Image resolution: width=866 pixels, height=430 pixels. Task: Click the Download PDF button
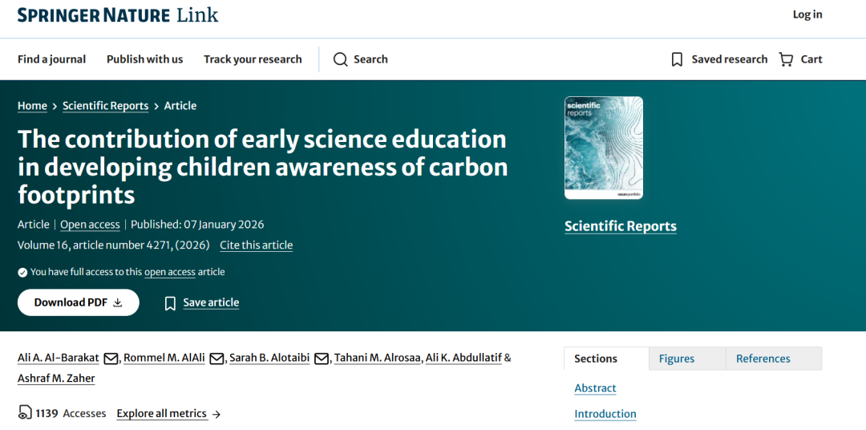click(79, 302)
